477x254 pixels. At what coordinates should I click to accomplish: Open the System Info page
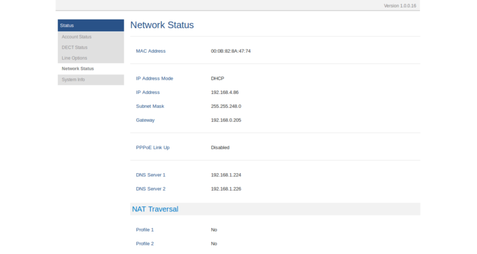coord(73,79)
